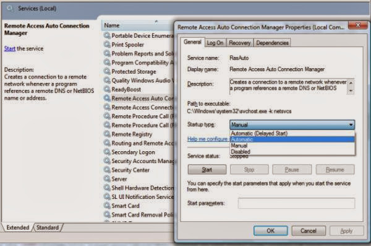Click the Shell Hardware Detection gear icon
Viewport: 371px width, 246px height.
(107, 188)
